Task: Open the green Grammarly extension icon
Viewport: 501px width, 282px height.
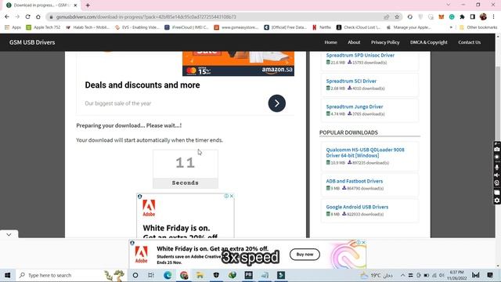Action: (x=452, y=17)
